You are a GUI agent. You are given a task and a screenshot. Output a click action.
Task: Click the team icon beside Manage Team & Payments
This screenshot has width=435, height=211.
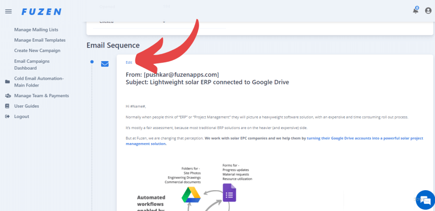[8, 96]
